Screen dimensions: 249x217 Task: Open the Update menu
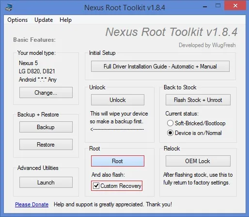[x=44, y=20]
